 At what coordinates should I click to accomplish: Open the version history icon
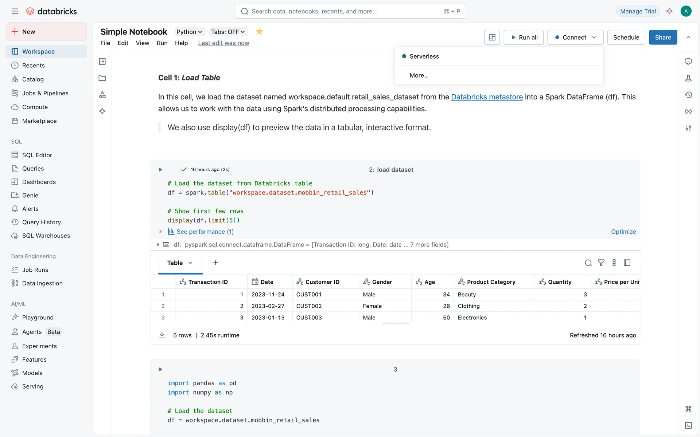pyautogui.click(x=688, y=95)
